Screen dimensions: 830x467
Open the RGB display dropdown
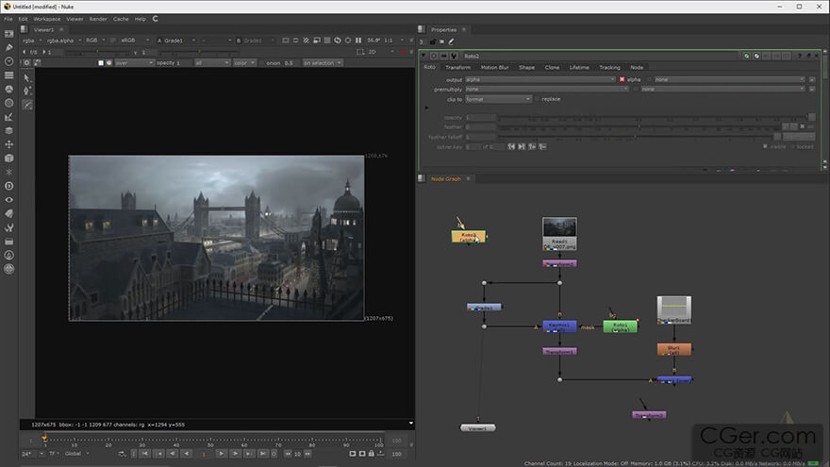pos(95,41)
